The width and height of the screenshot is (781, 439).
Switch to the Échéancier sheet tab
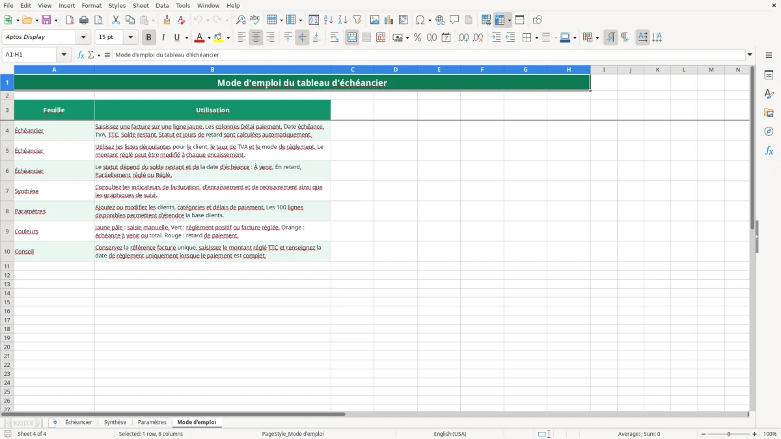pyautogui.click(x=79, y=423)
